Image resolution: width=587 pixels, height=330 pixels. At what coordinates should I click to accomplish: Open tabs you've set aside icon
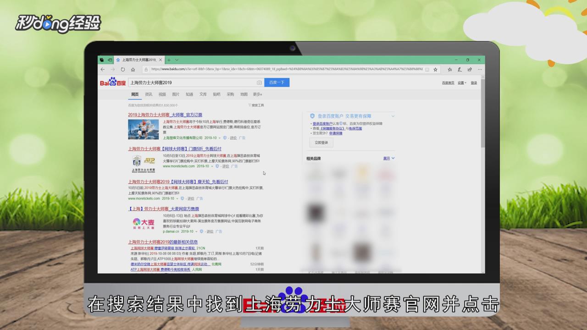[102, 60]
